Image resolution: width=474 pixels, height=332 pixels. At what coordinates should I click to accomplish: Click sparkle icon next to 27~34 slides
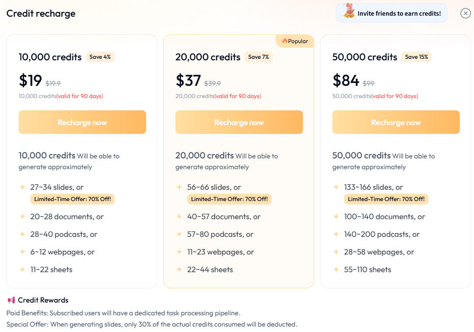[x=22, y=187]
